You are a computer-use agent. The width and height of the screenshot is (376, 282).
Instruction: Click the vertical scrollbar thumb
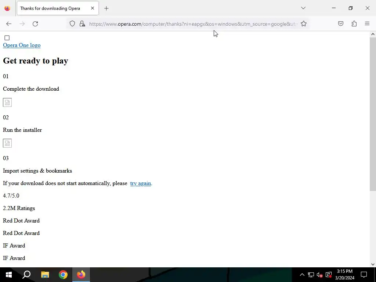373,114
